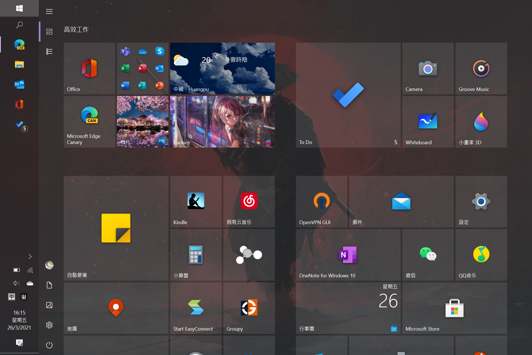Open File Explorer from the taskbar
The width and height of the screenshot is (532, 355).
tap(19, 64)
